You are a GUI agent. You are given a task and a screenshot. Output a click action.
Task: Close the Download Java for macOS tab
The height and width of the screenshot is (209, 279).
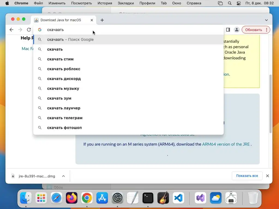point(92,20)
